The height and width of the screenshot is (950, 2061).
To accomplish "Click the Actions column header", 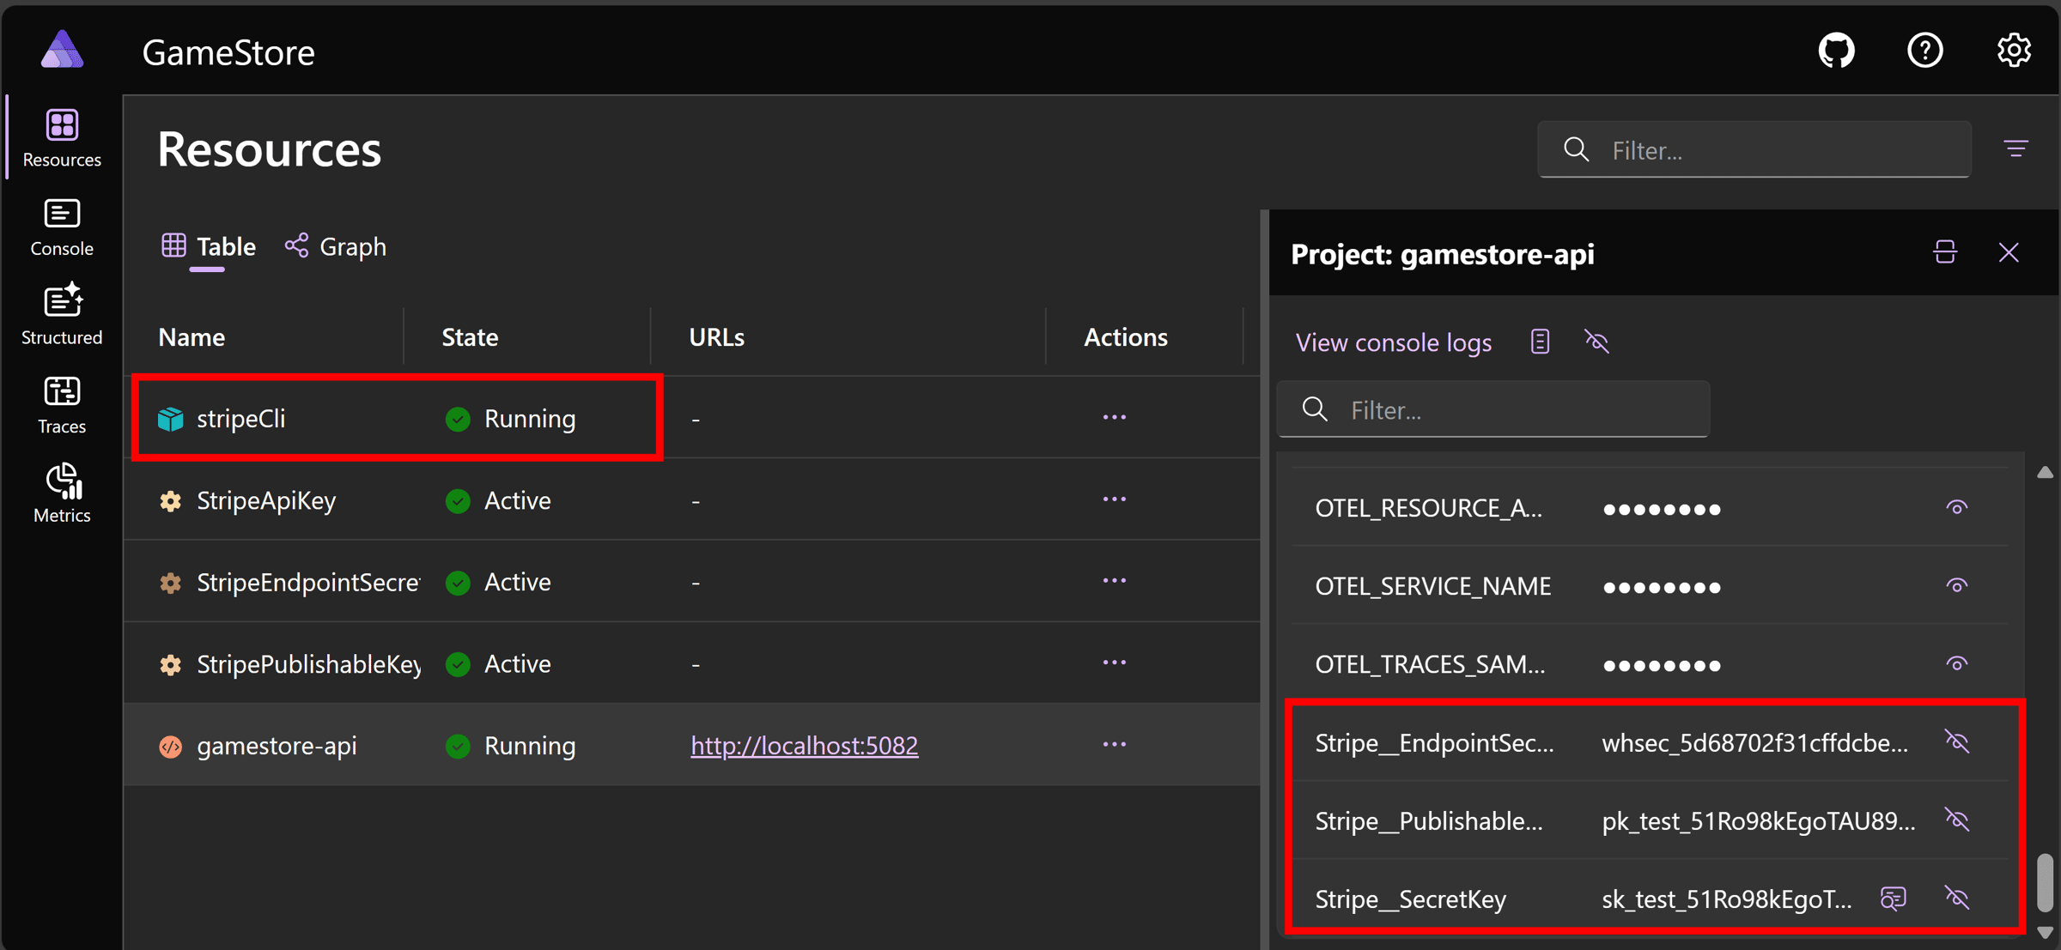I will 1125,337.
